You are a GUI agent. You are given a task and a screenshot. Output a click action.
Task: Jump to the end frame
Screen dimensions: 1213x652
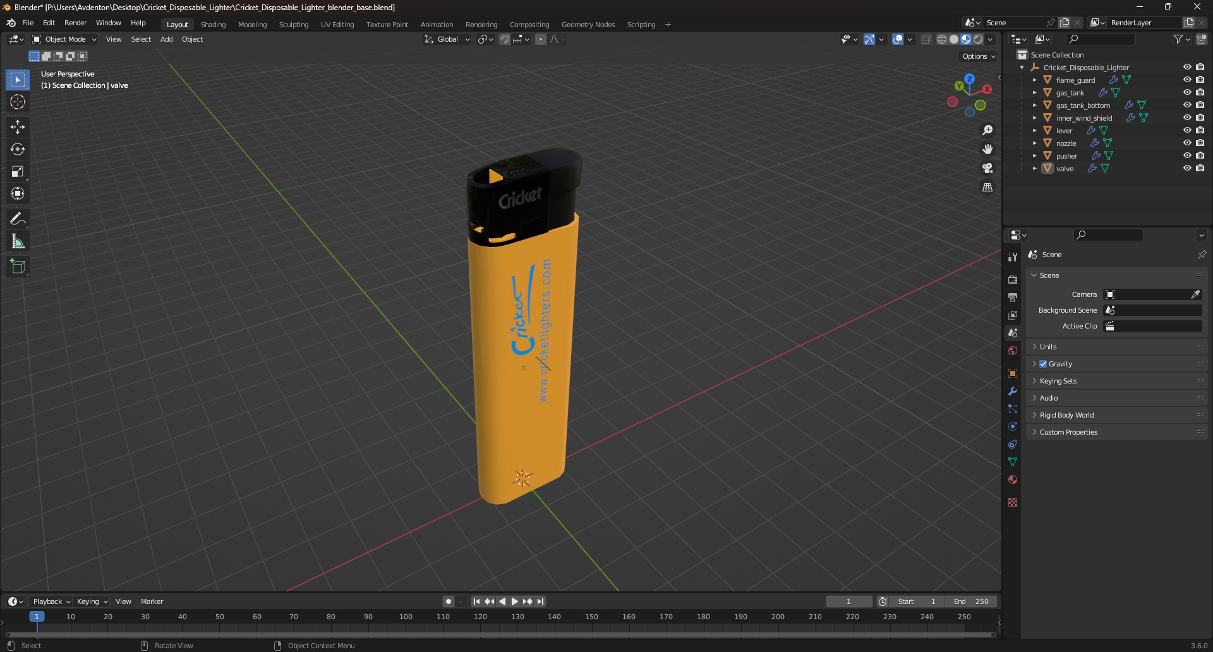coord(540,601)
